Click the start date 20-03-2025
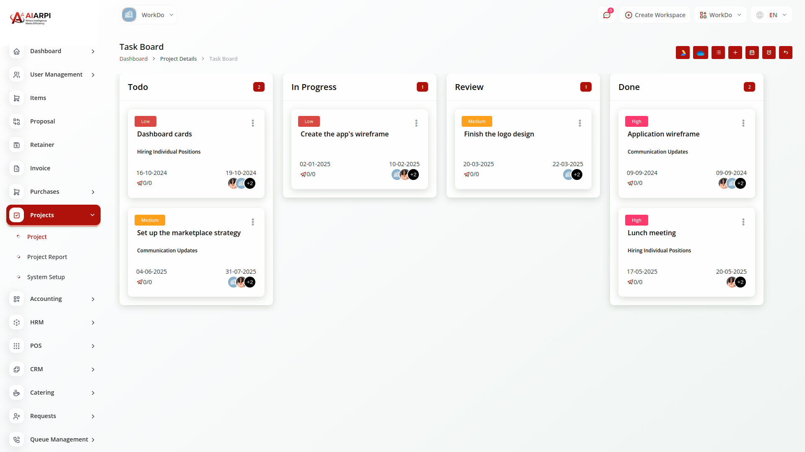 point(478,164)
